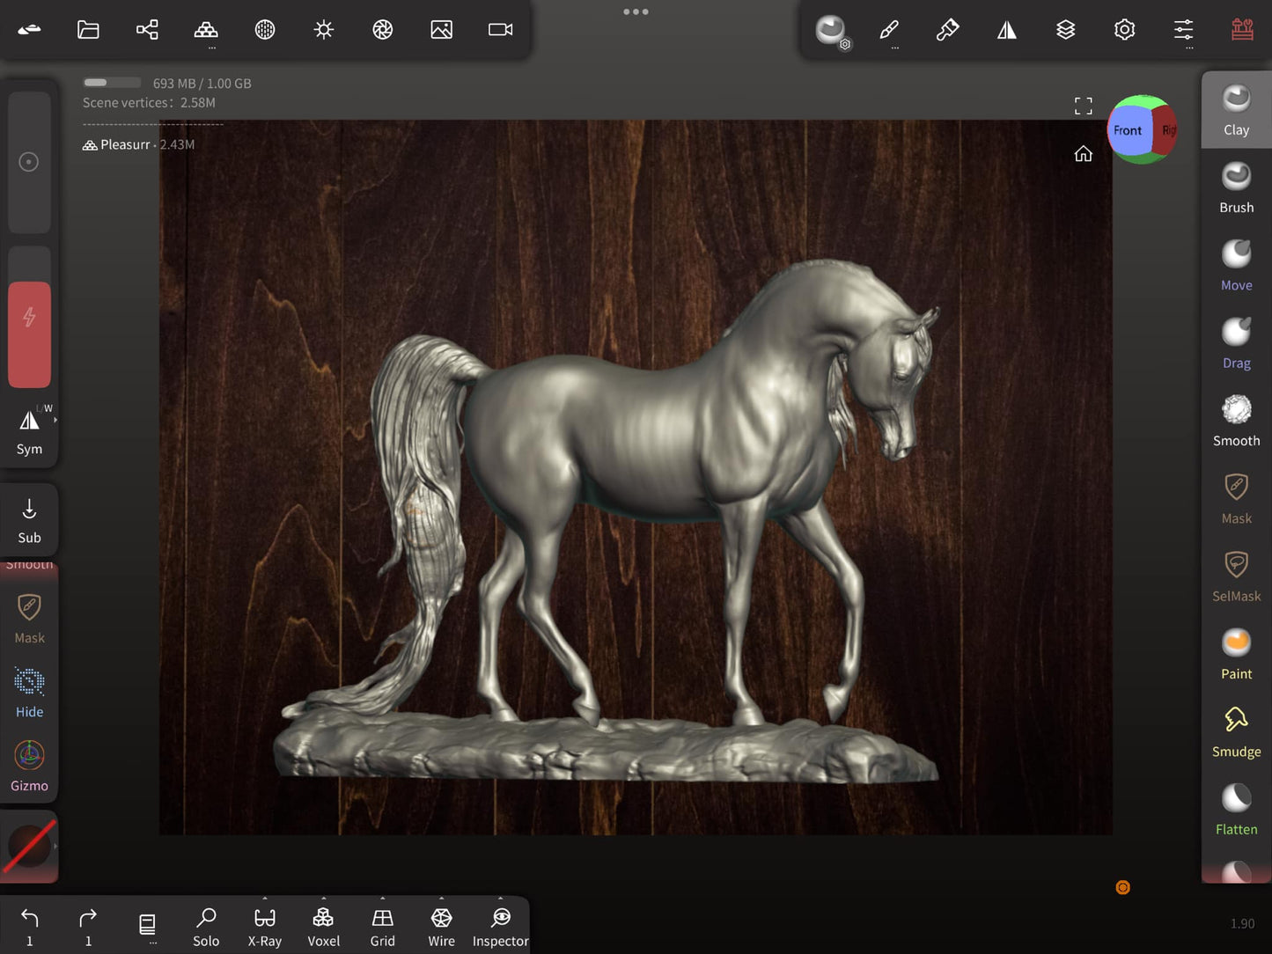Image resolution: width=1272 pixels, height=954 pixels.
Task: Open the material color swatch on left bar
Action: 29,847
